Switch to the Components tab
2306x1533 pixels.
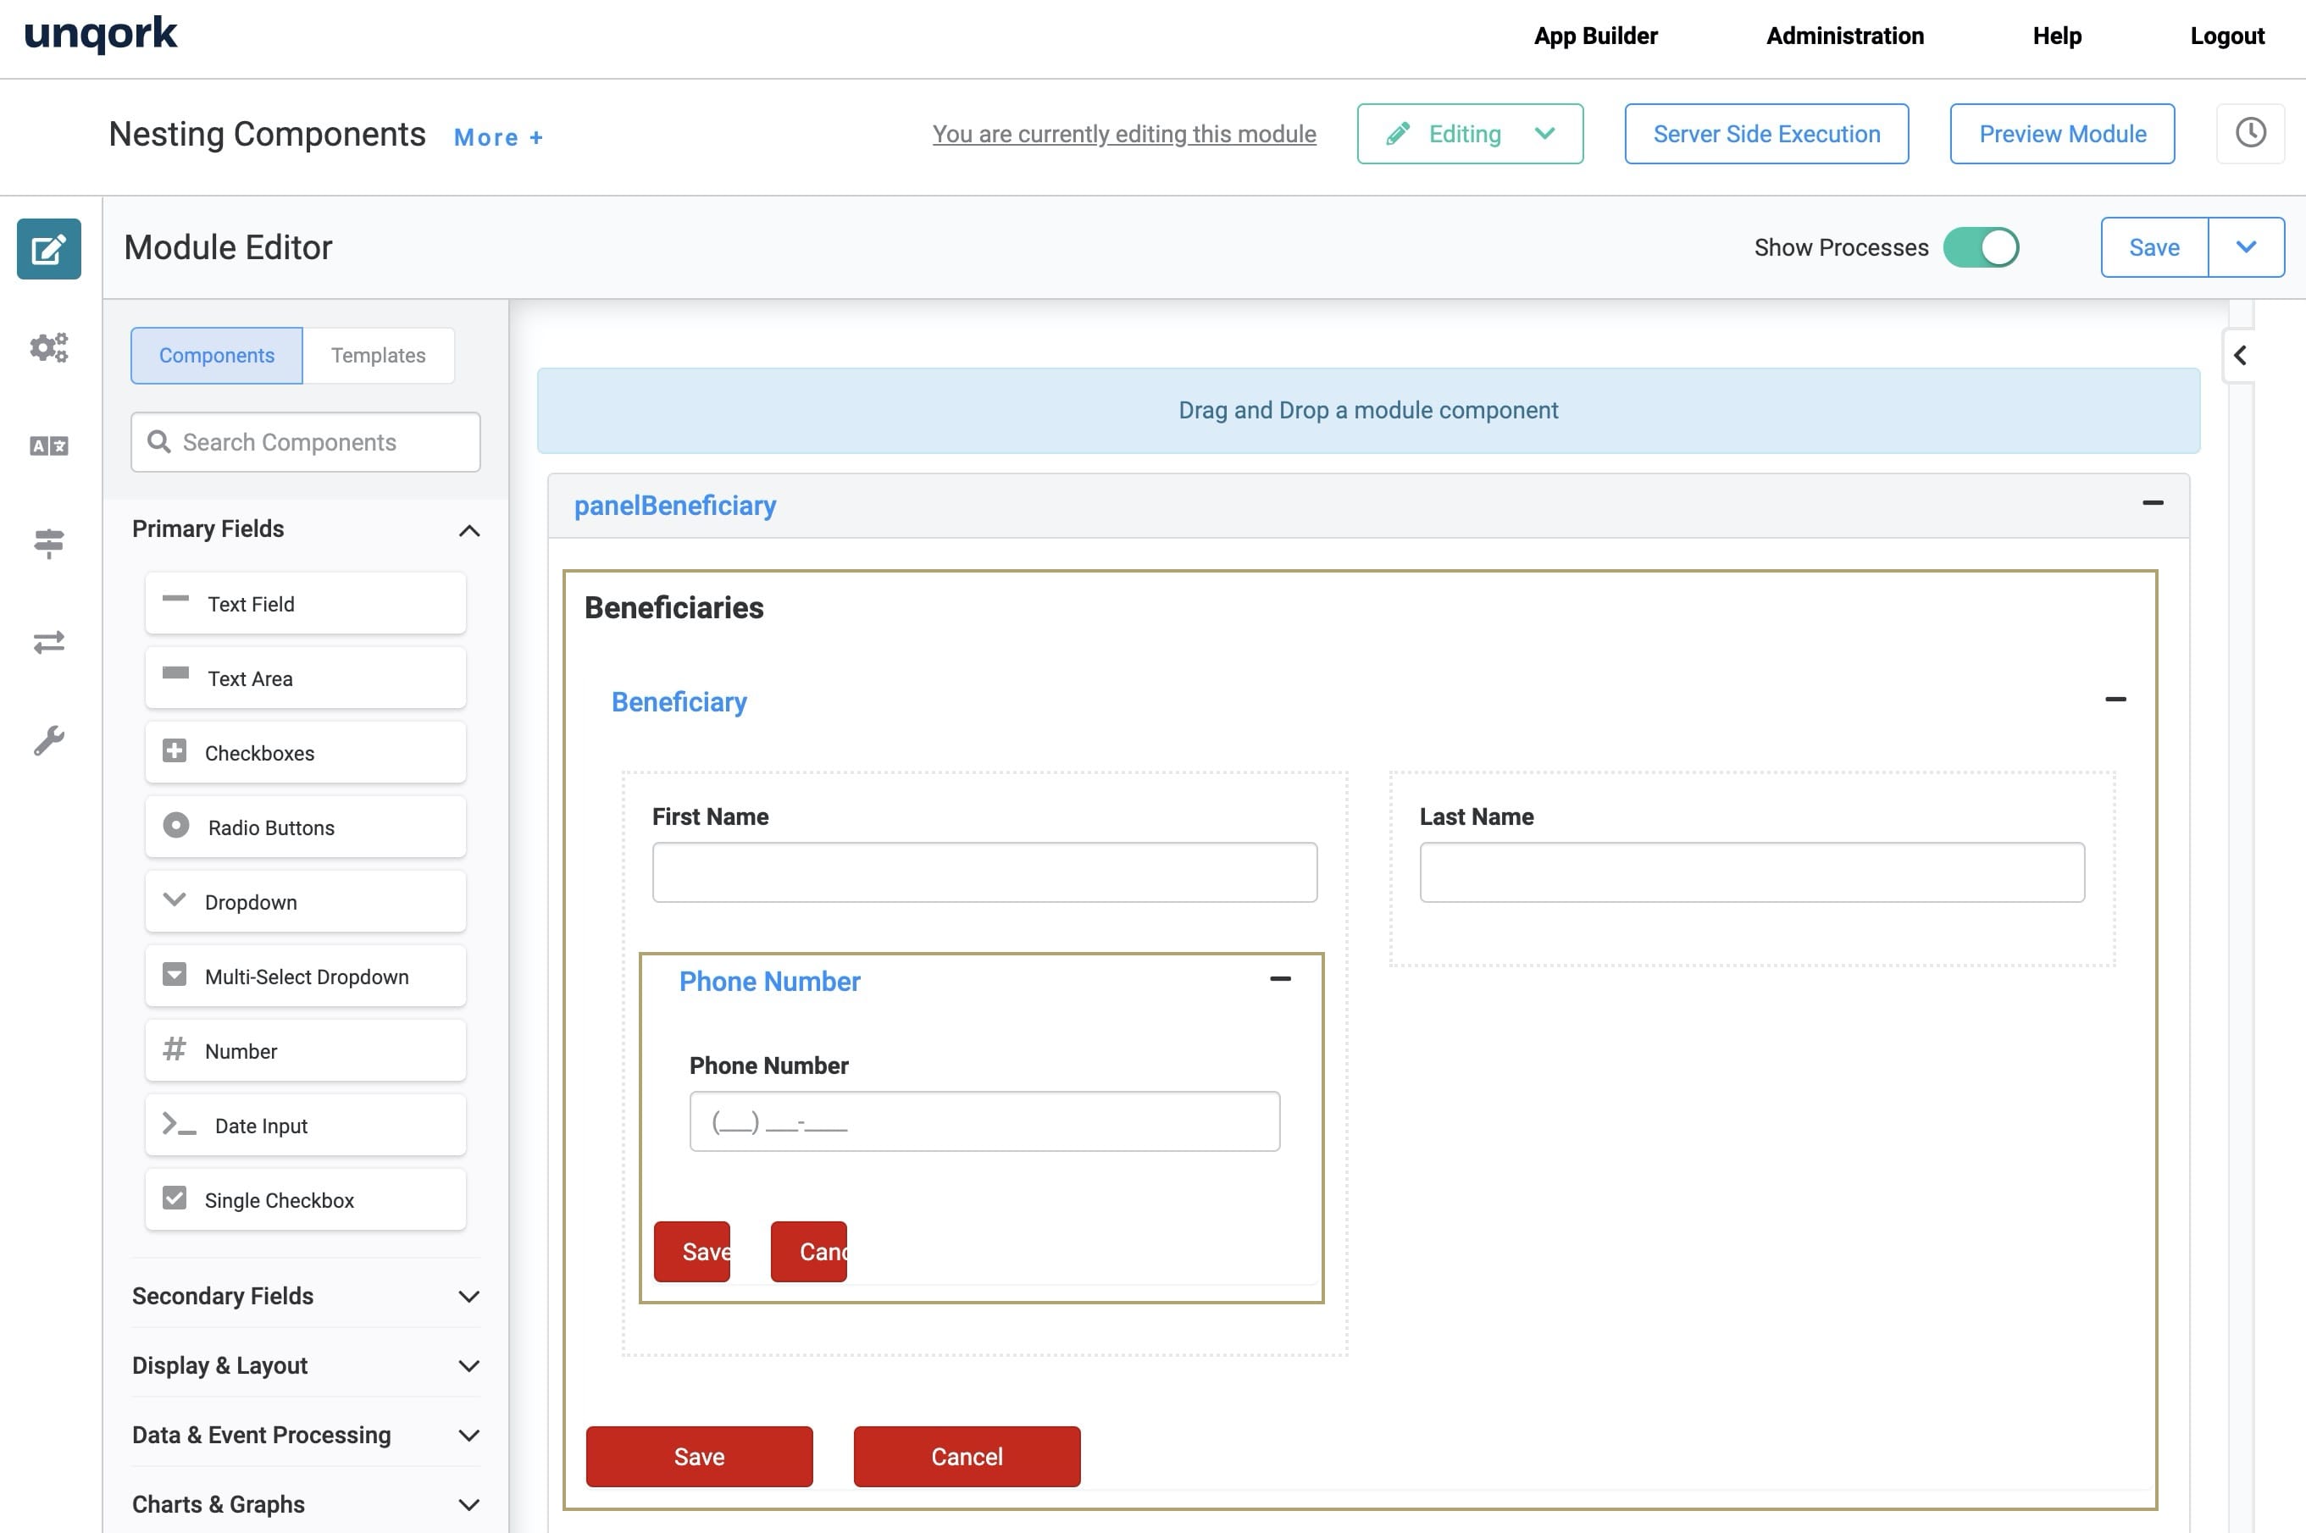point(217,355)
